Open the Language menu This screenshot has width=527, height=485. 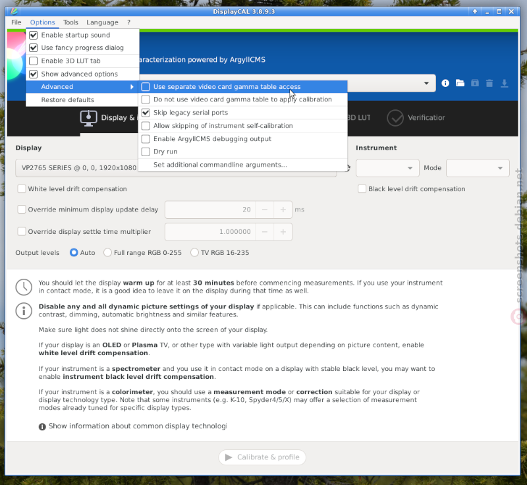pyautogui.click(x=102, y=22)
